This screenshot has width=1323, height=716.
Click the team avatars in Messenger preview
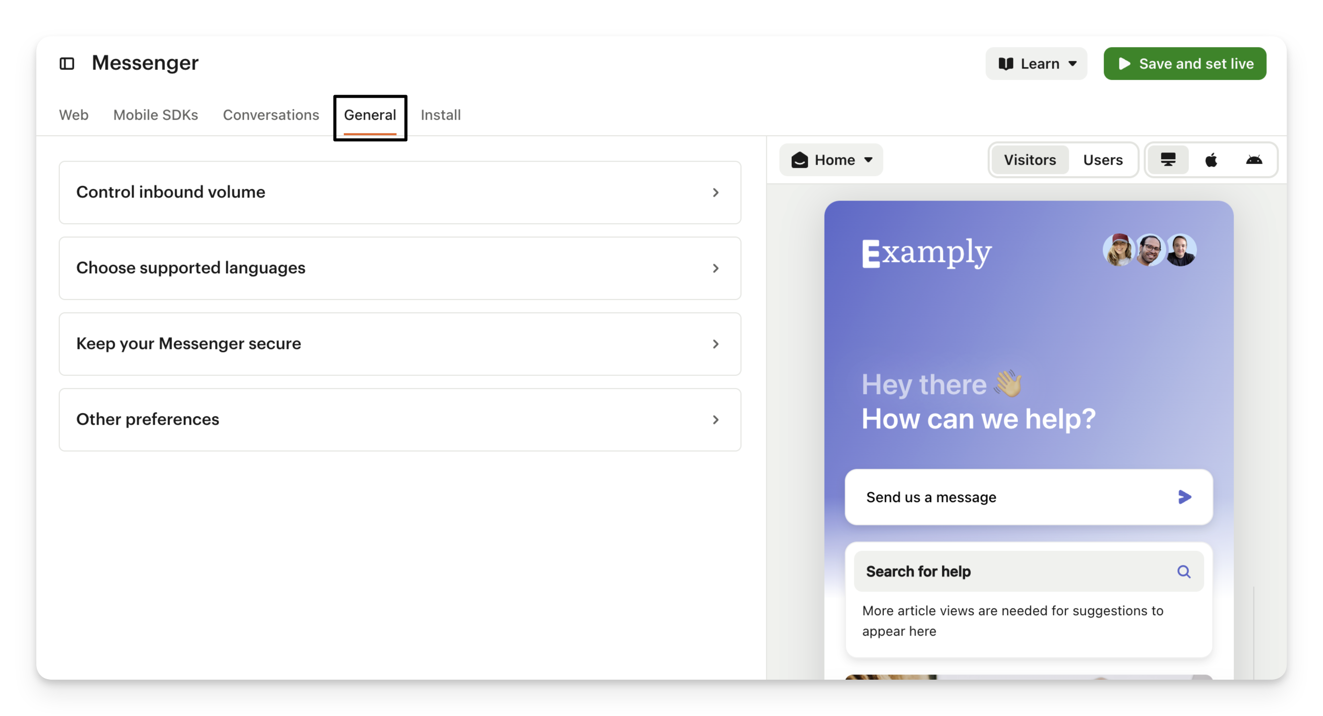[1150, 251]
